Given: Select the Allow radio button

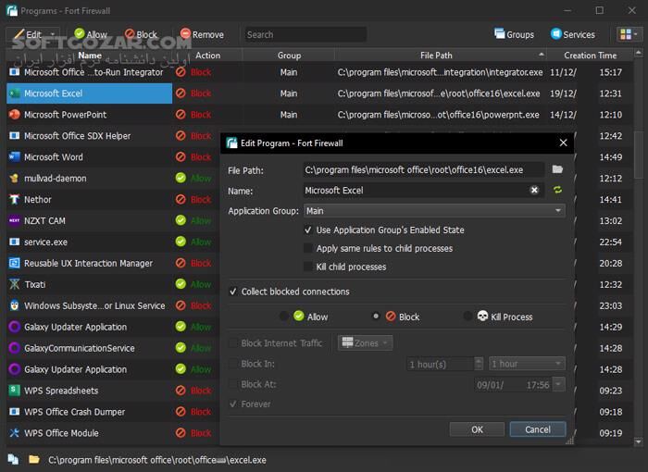Looking at the screenshot, I should click(284, 317).
